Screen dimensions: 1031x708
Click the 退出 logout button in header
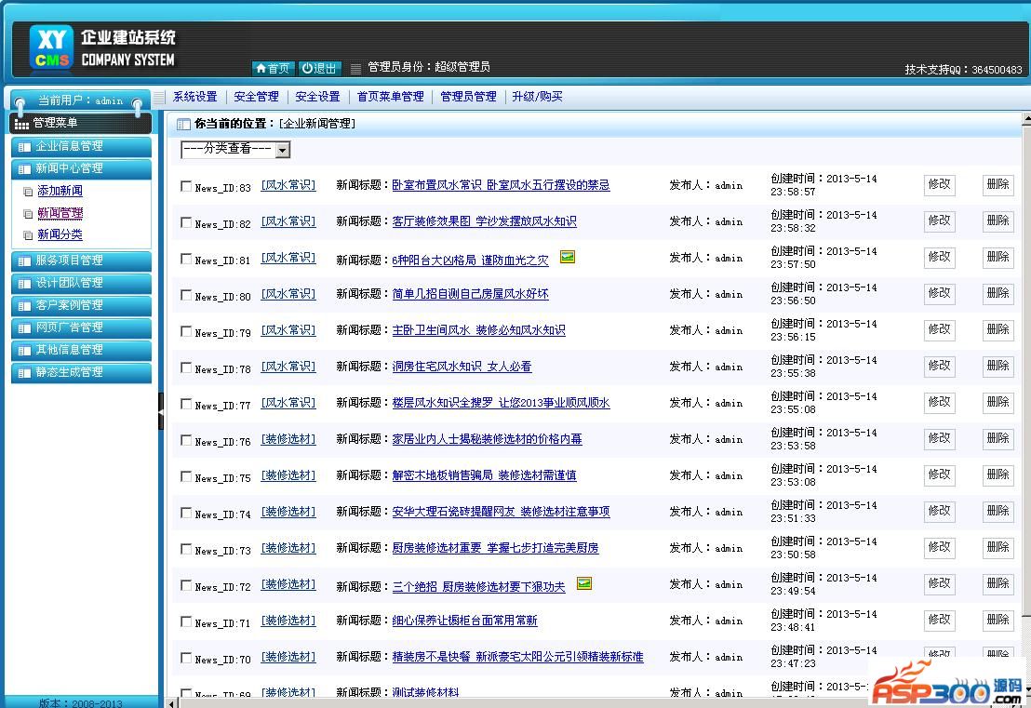320,68
